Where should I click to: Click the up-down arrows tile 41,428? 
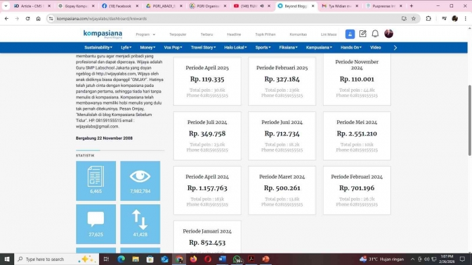pyautogui.click(x=140, y=224)
